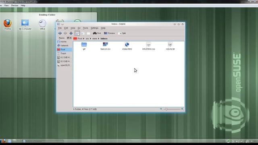Expand the arrow after srv breadcrumb
Screen dimensions: 258x145
coord(90,39)
